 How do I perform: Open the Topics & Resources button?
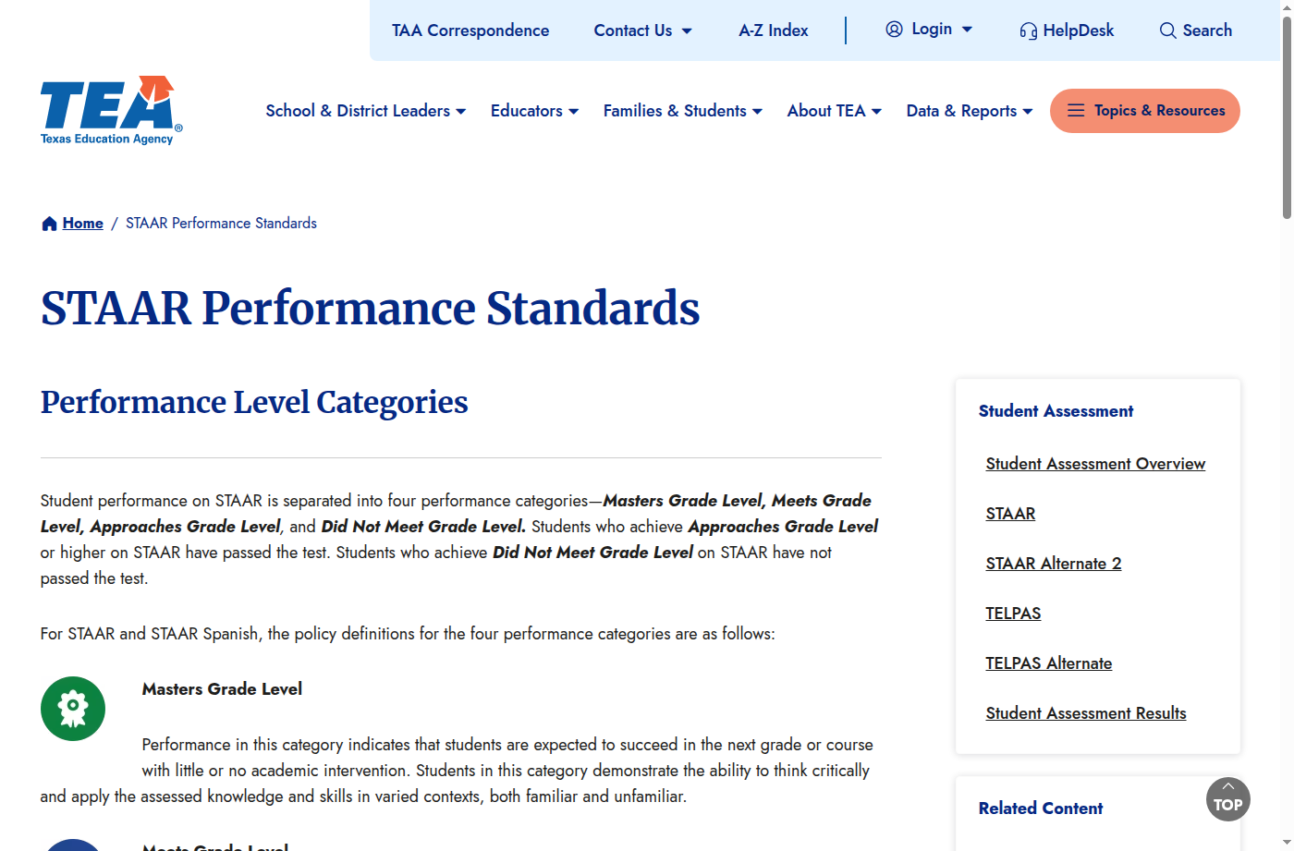pyautogui.click(x=1145, y=111)
